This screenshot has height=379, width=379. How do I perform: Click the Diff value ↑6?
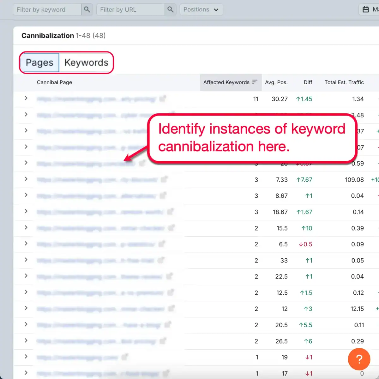[308, 341]
